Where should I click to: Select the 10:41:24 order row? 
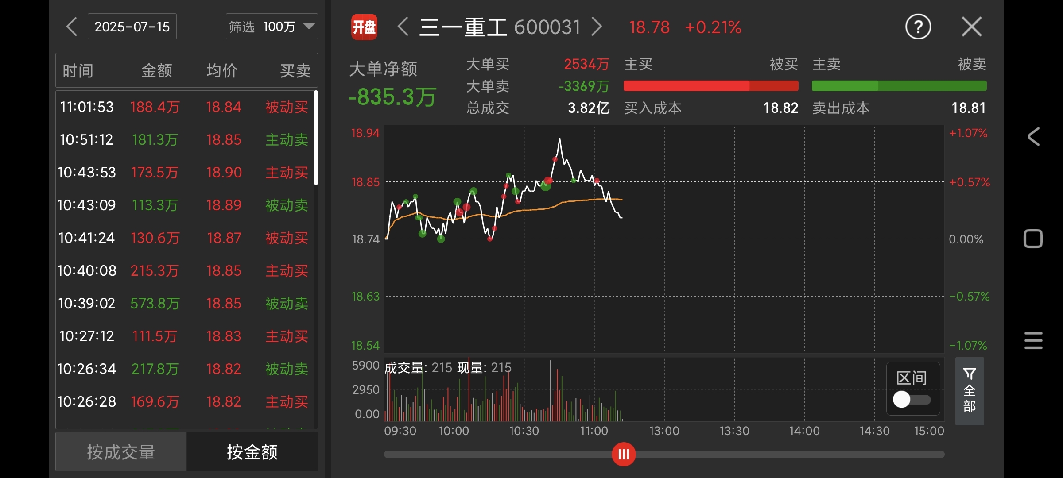tap(184, 238)
